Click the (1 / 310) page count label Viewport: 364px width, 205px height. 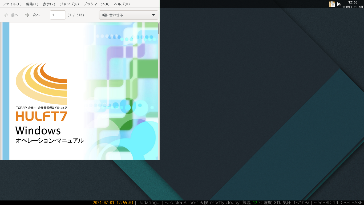[x=76, y=15]
